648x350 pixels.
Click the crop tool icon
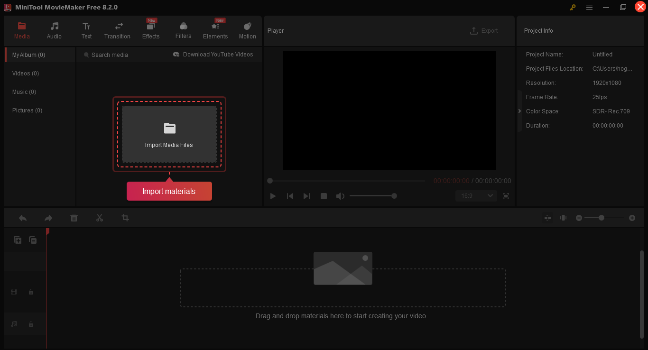coord(125,218)
